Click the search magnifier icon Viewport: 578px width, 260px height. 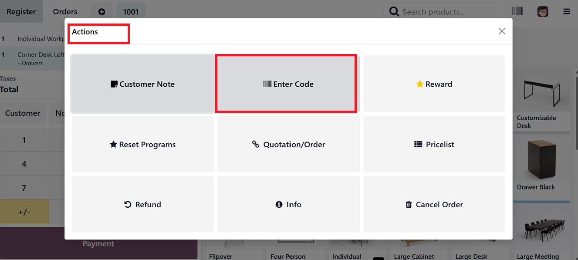[x=394, y=11]
